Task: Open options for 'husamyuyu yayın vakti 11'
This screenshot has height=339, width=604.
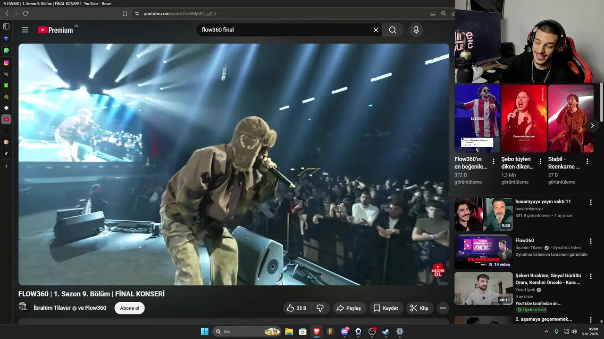Action: [590, 202]
